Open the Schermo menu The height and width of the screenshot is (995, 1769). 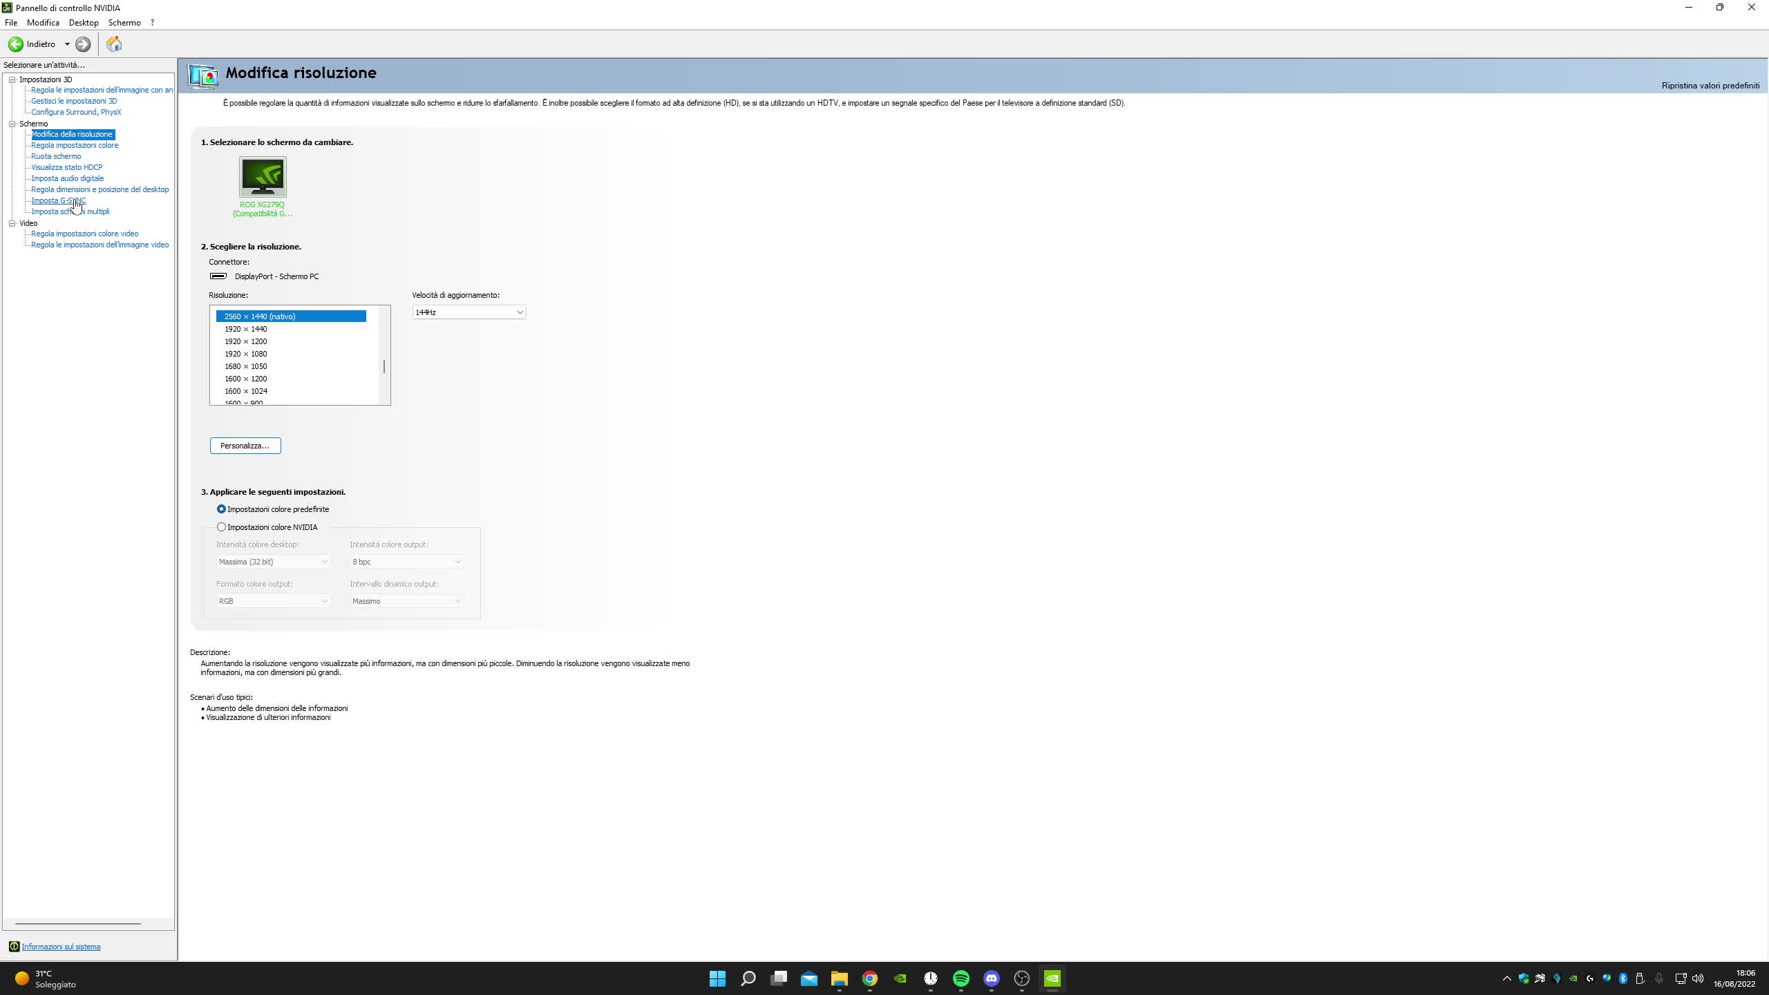click(x=124, y=22)
